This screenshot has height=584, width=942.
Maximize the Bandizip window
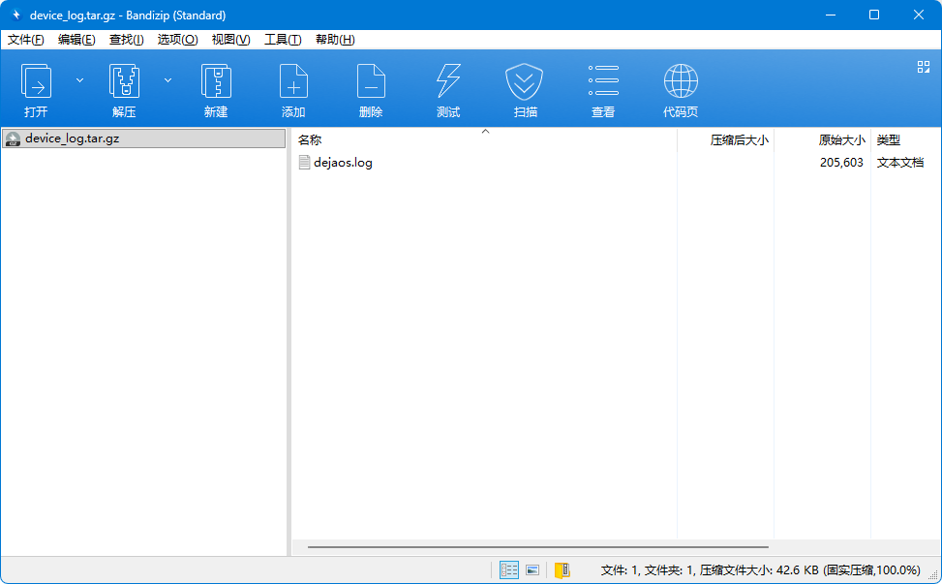pyautogui.click(x=875, y=15)
